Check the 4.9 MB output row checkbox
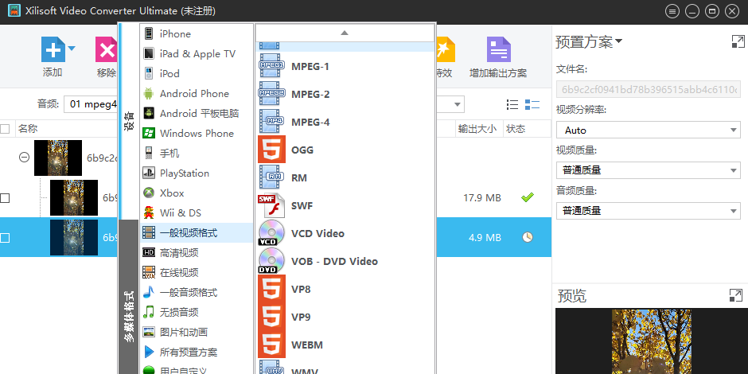Viewport: 748px width, 374px height. coord(5,238)
